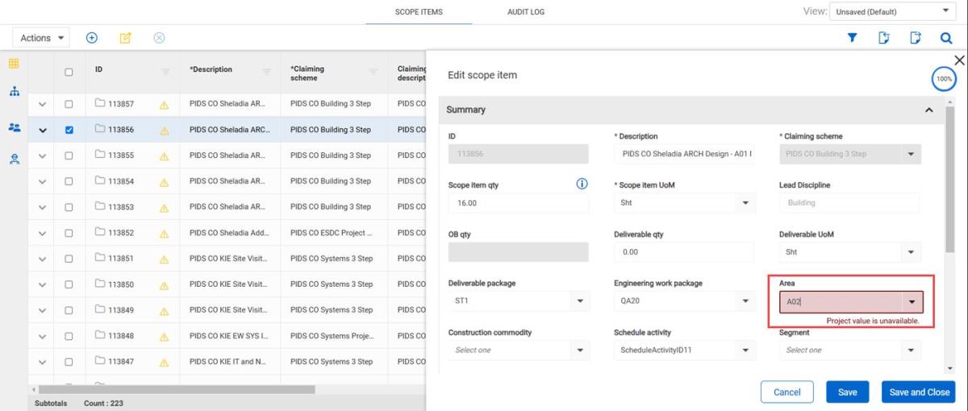Switch to the Audit Log tab
Image resolution: width=968 pixels, height=411 pixels.
click(525, 12)
